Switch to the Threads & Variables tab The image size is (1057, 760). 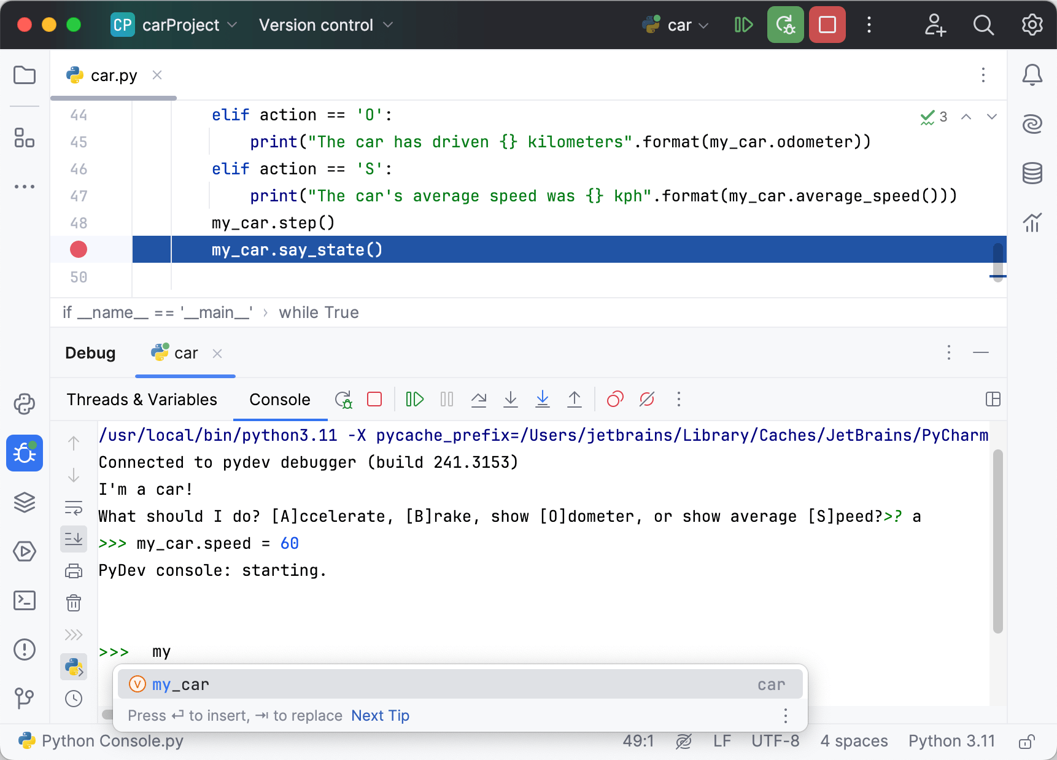pyautogui.click(x=141, y=399)
